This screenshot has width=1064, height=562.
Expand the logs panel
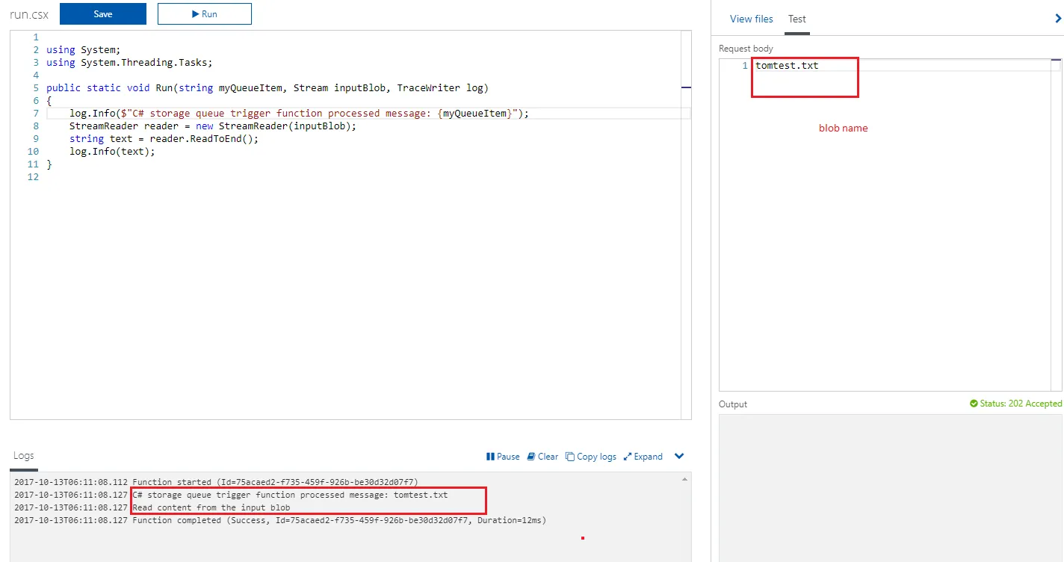pos(643,457)
